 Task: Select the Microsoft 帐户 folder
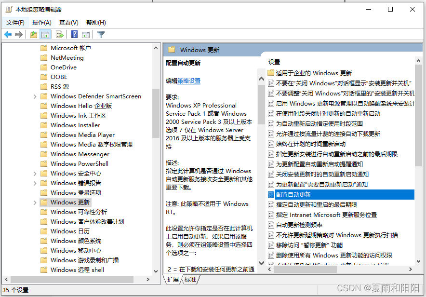tap(71, 48)
